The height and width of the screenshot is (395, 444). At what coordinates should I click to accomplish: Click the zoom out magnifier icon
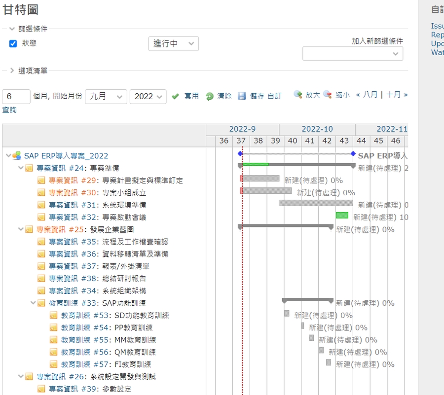click(x=328, y=95)
